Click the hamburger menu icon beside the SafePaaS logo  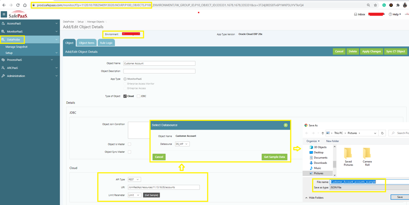pyautogui.click(x=4, y=14)
